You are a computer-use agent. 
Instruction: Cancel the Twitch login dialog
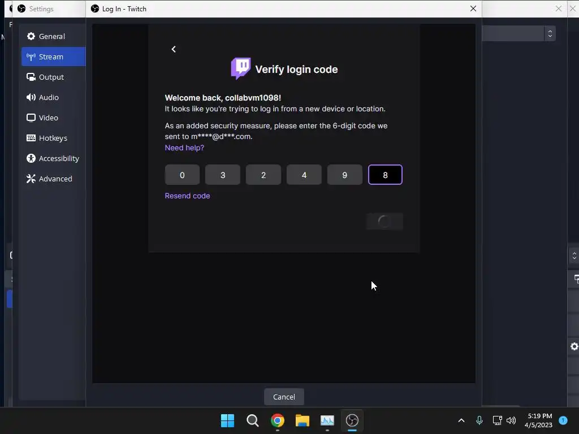[x=284, y=397]
